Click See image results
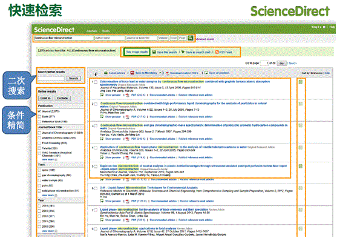 pyautogui.click(x=137, y=52)
